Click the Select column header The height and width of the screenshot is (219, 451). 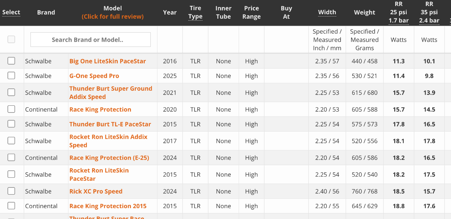[11, 12]
